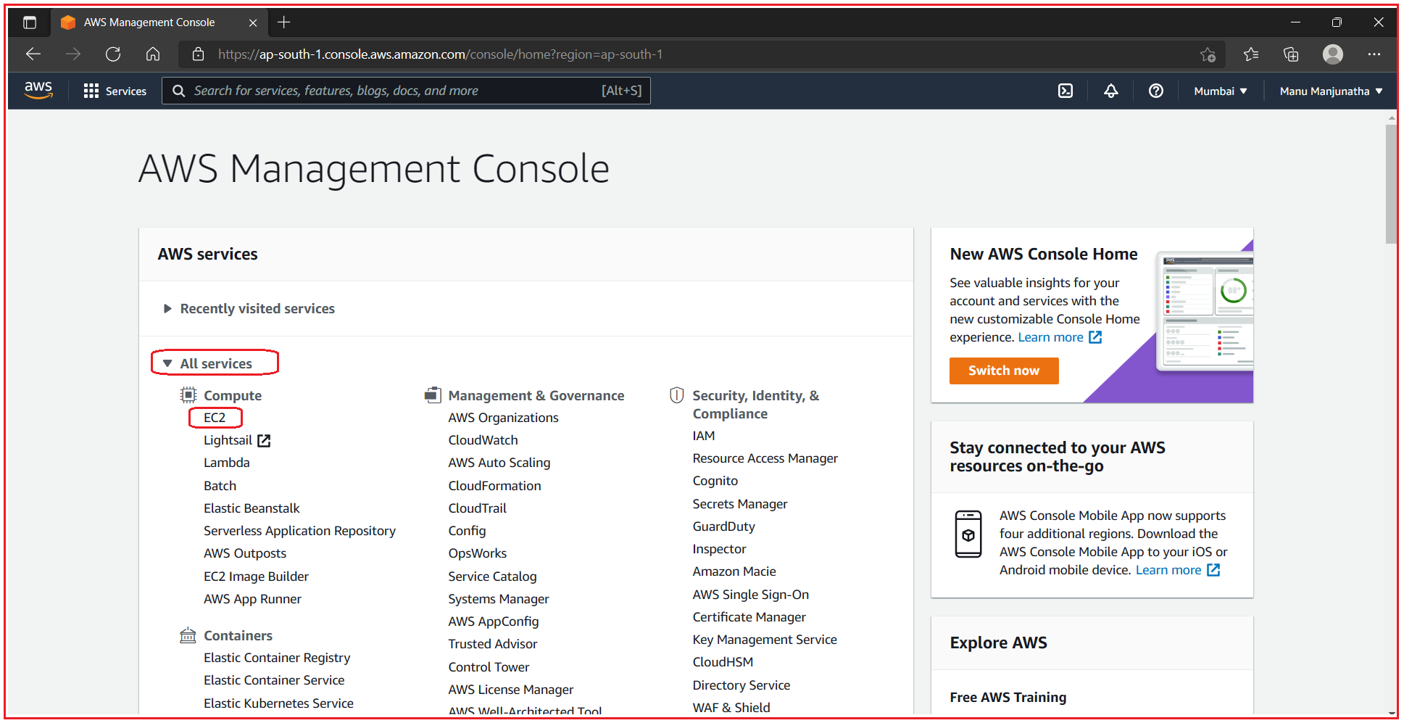
Task: Click the AWS logo home icon
Action: tap(38, 91)
